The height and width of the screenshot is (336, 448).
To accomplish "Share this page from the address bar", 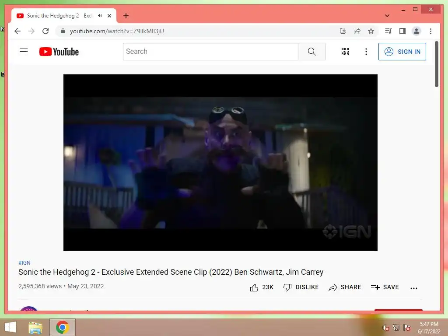I will [x=357, y=31].
